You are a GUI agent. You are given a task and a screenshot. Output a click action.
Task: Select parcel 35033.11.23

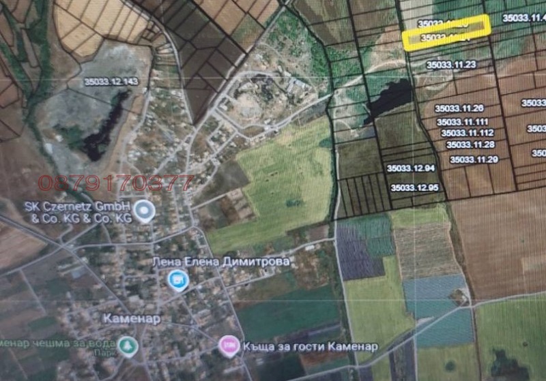coord(450,65)
